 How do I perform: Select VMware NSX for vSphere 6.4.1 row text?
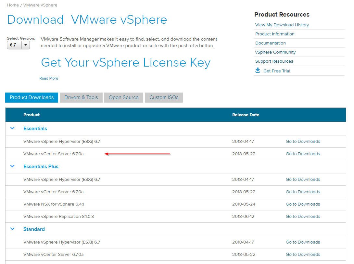(x=54, y=204)
